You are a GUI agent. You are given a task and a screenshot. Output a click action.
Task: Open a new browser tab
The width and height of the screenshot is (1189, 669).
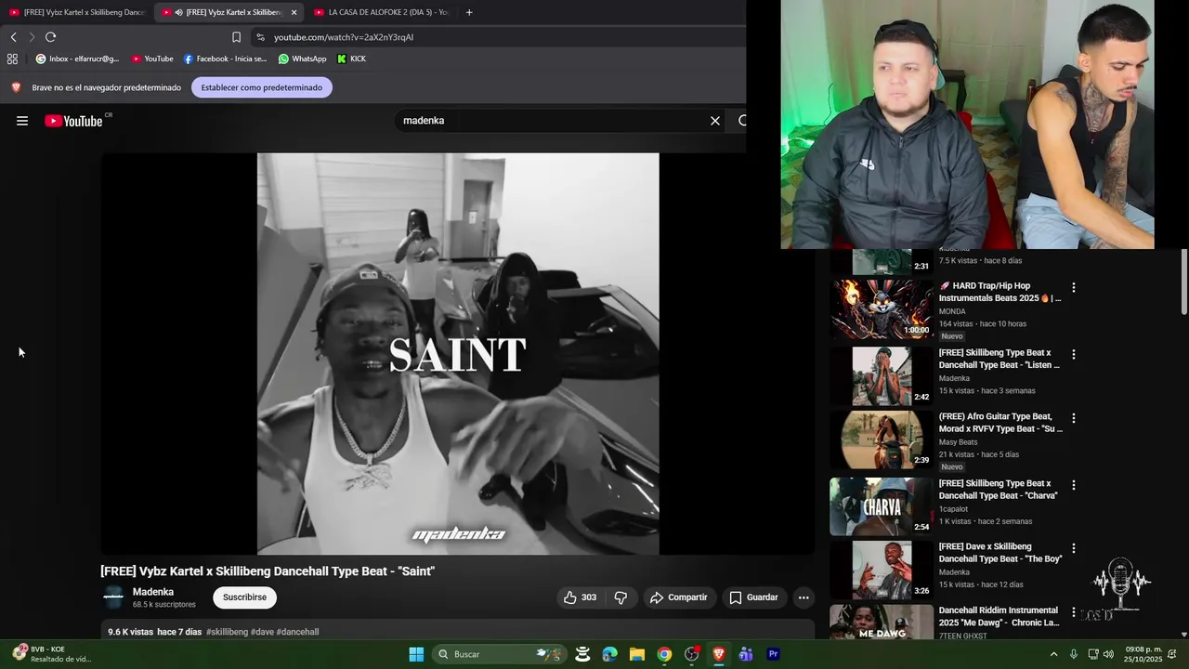(469, 12)
